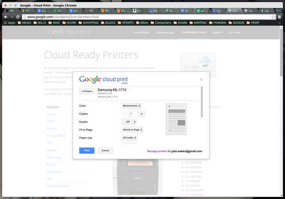This screenshot has height=199, width=285.
Task: Switch to the Am Amazon tab
Action: (137, 11)
